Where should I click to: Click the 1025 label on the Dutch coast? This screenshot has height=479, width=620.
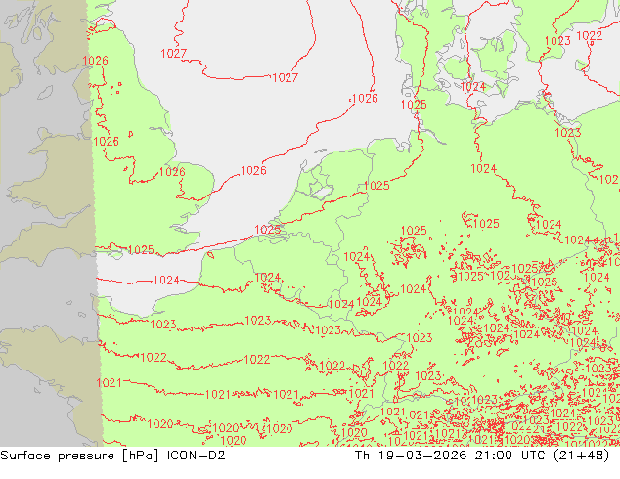click(268, 230)
